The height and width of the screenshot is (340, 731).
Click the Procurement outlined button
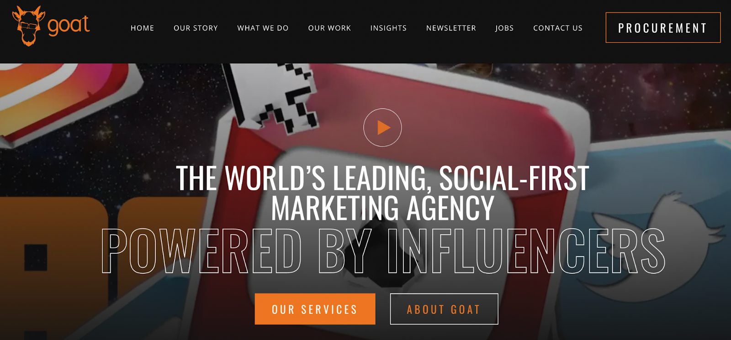pyautogui.click(x=663, y=28)
